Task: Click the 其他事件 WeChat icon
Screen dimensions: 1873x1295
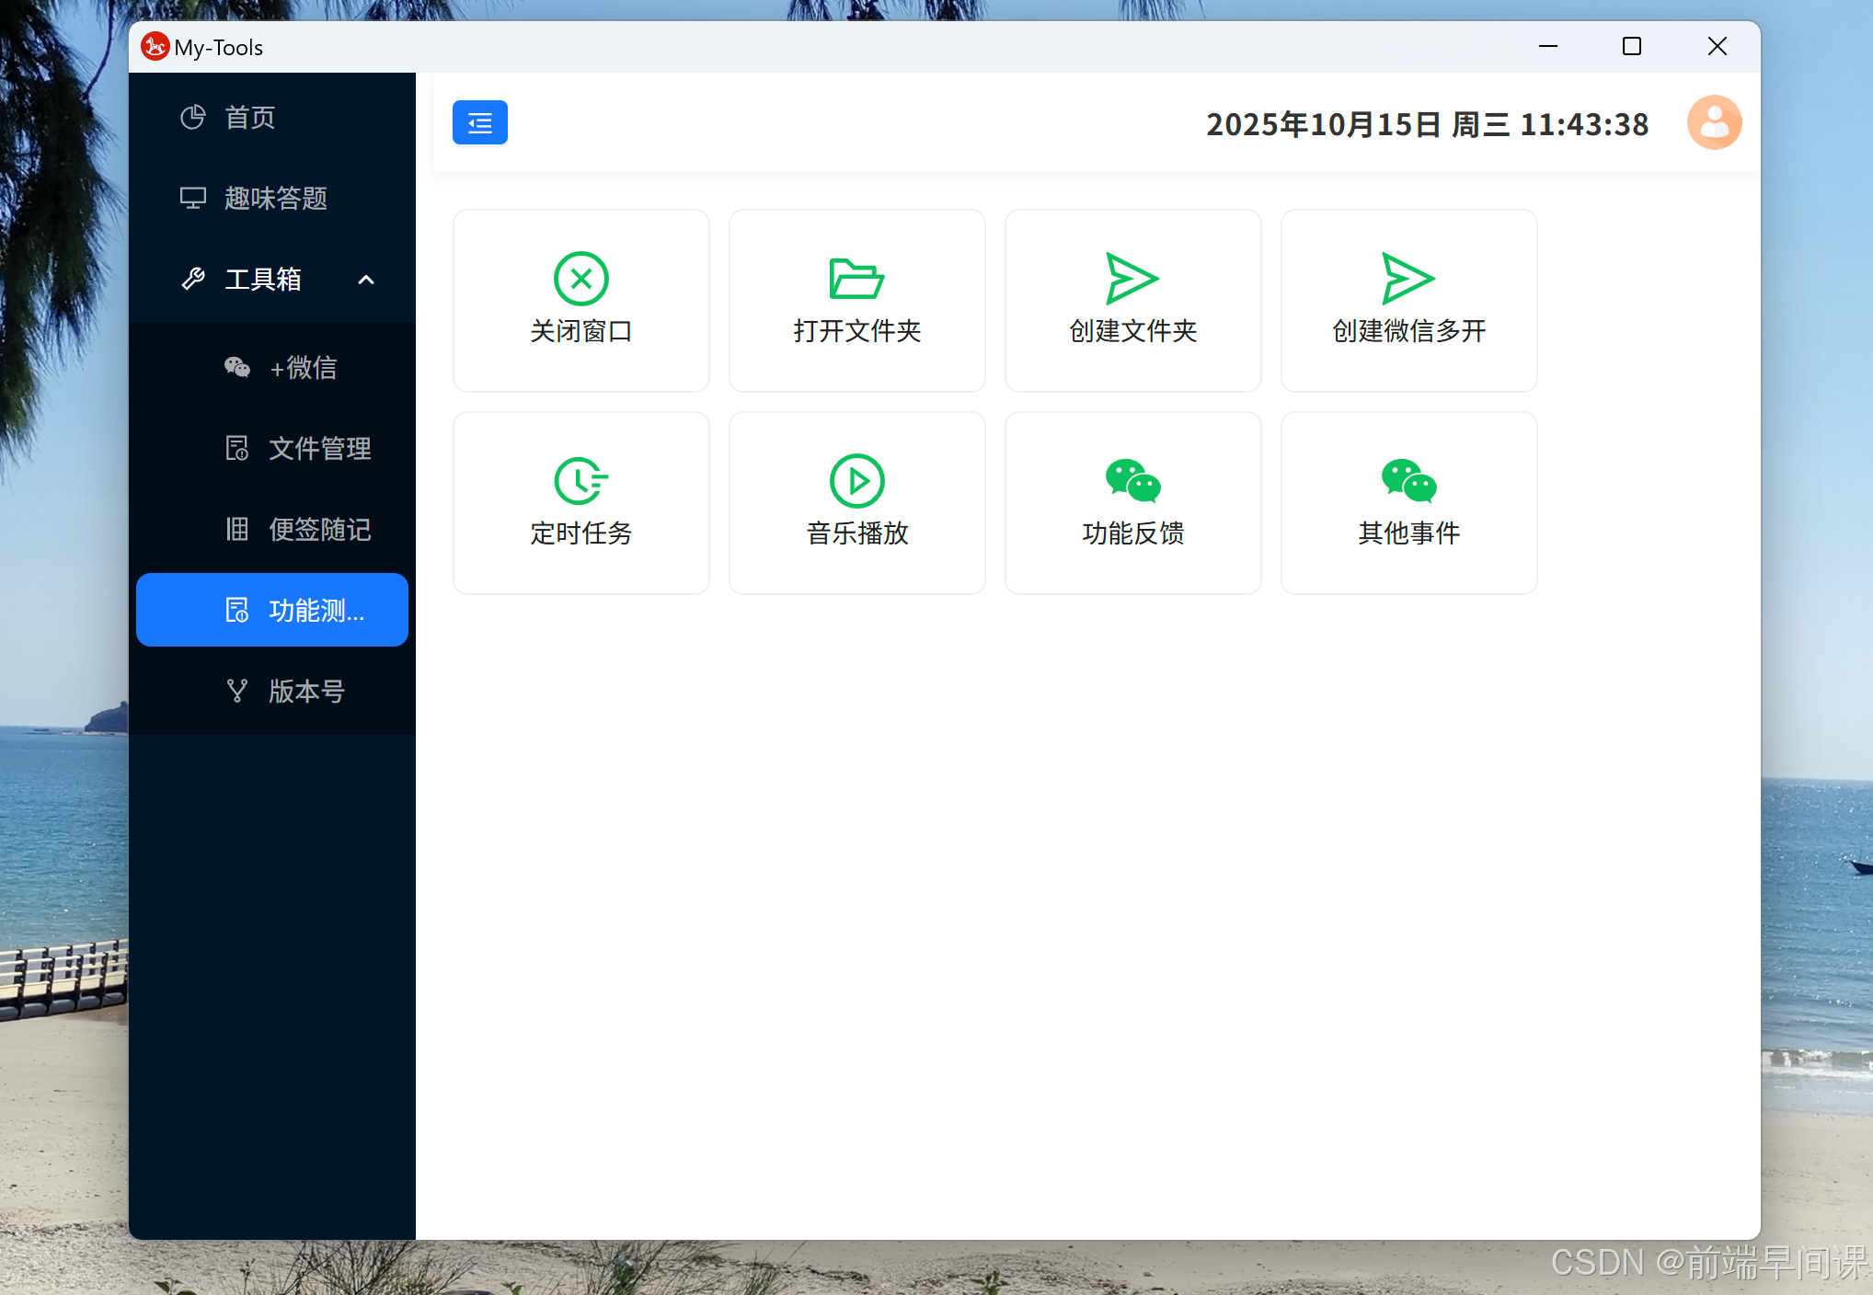Action: [1409, 481]
